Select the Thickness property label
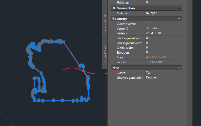This screenshot has width=201, height=126. click(x=123, y=3)
